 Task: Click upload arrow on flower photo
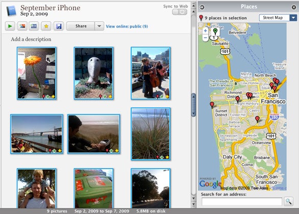(x=48, y=97)
